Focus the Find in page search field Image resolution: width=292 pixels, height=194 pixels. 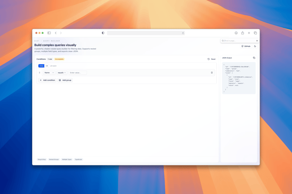(239, 41)
